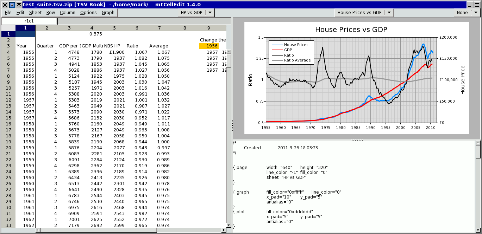Image resolution: width=482 pixels, height=234 pixels.
Task: Select the cell containing 0.375
Action: point(92,34)
